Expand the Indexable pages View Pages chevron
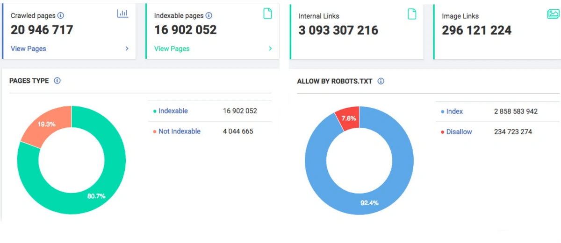The width and height of the screenshot is (561, 243). click(270, 49)
